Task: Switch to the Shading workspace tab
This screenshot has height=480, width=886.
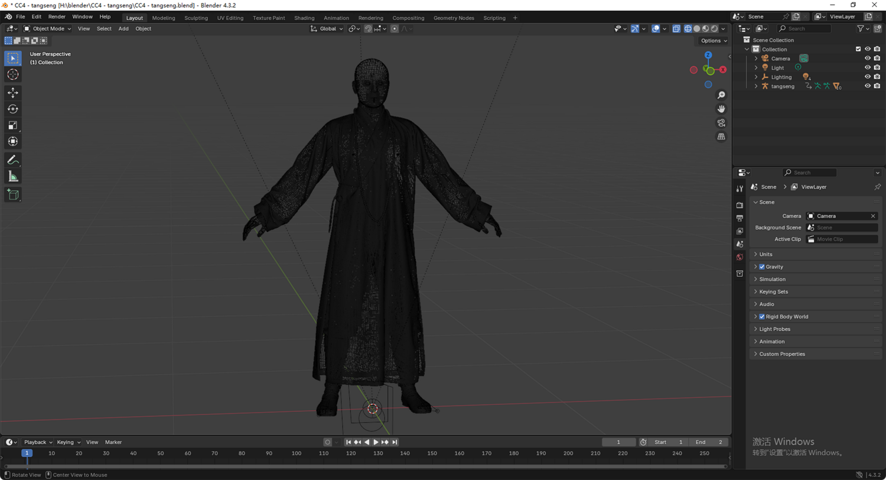Action: pos(304,18)
